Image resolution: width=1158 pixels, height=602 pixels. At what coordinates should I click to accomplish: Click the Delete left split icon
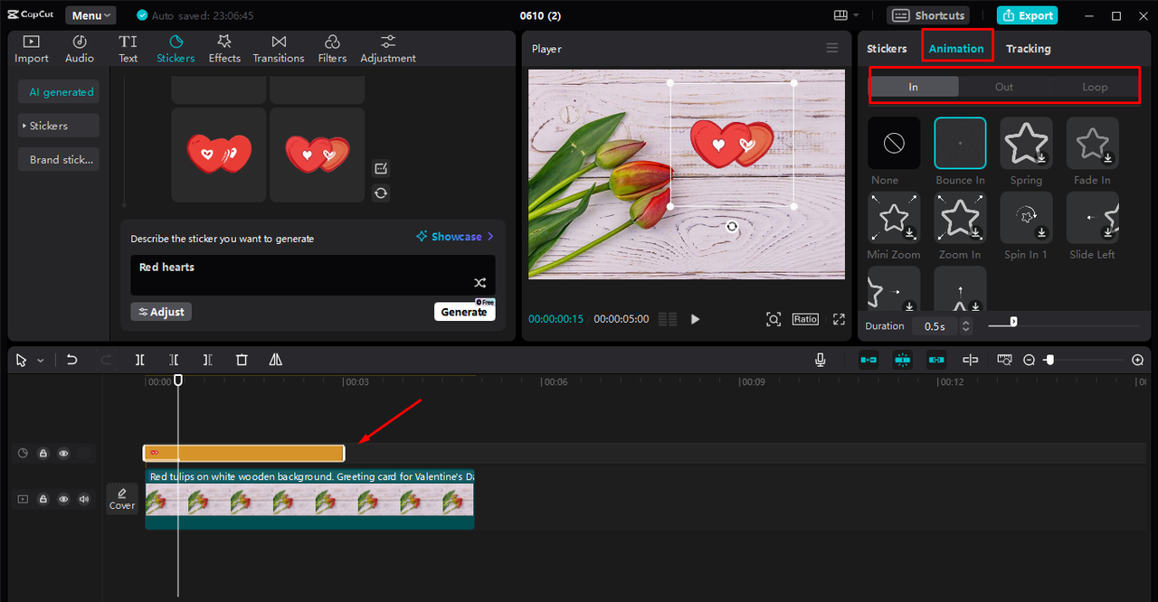(x=174, y=360)
